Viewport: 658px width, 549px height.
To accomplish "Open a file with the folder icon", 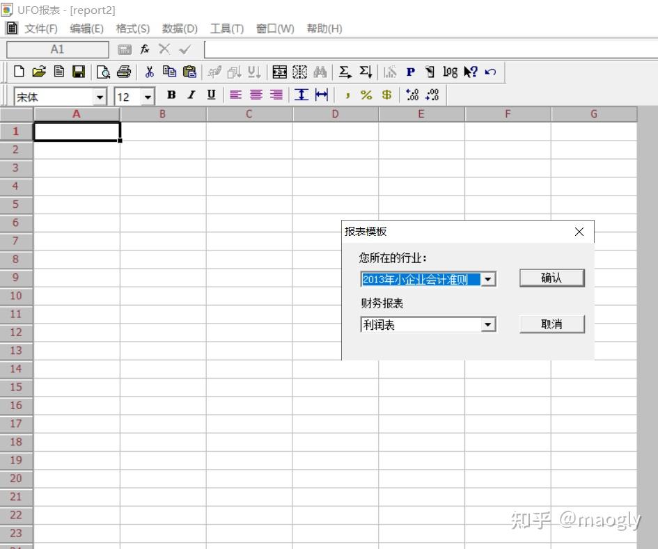I will point(39,72).
